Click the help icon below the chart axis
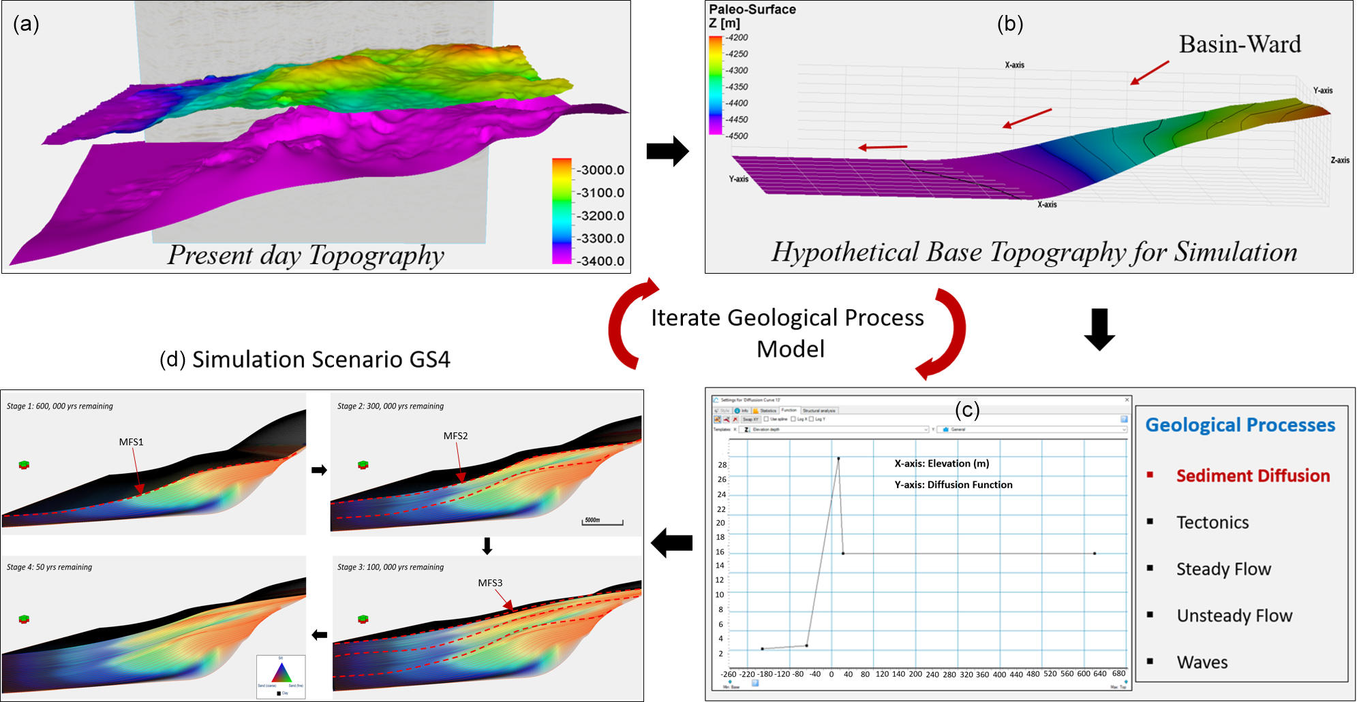The image size is (1357, 702). (x=755, y=683)
